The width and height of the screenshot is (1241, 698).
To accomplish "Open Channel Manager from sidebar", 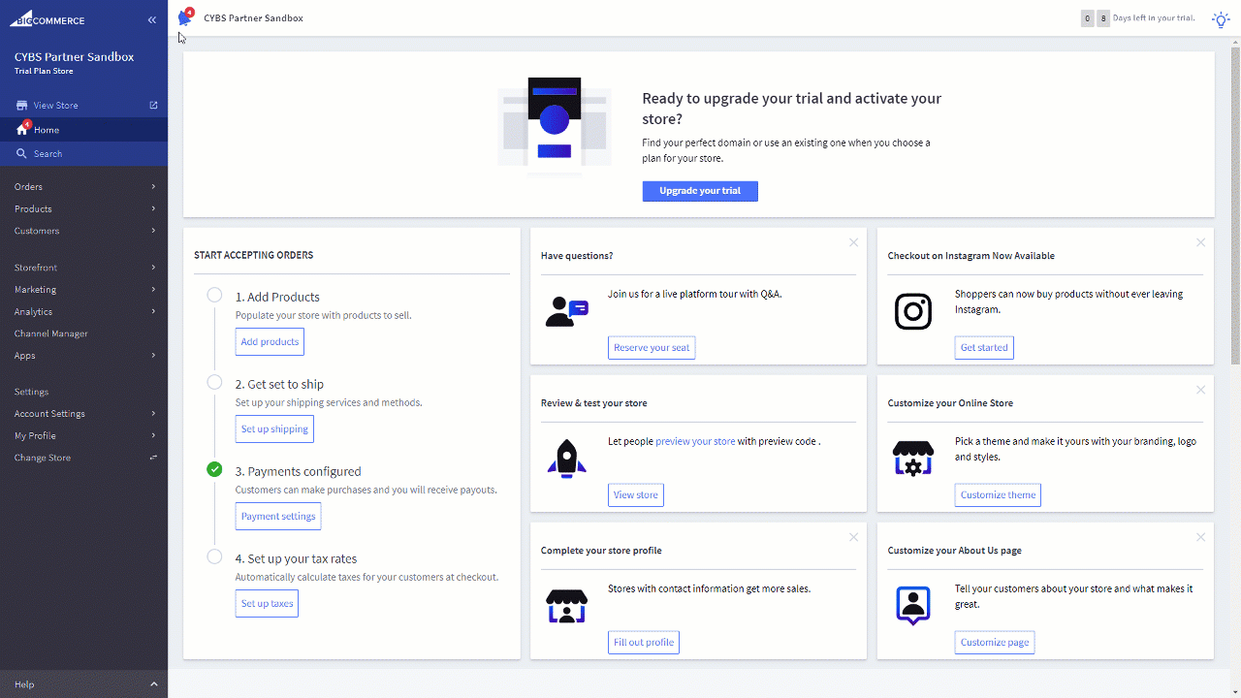I will pos(51,333).
